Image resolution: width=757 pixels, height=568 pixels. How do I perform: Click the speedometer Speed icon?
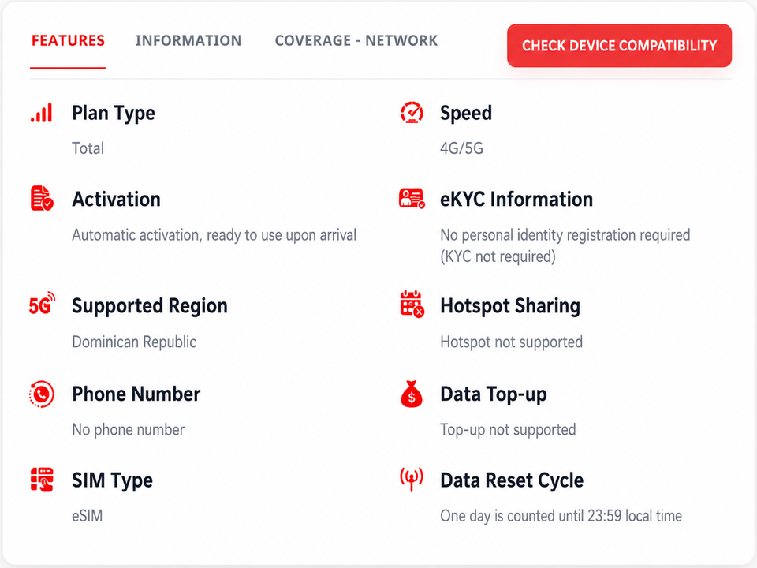click(x=412, y=113)
